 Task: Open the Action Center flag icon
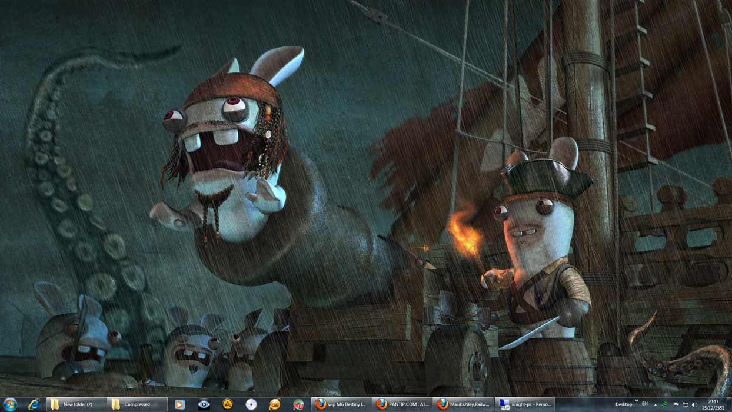point(676,404)
